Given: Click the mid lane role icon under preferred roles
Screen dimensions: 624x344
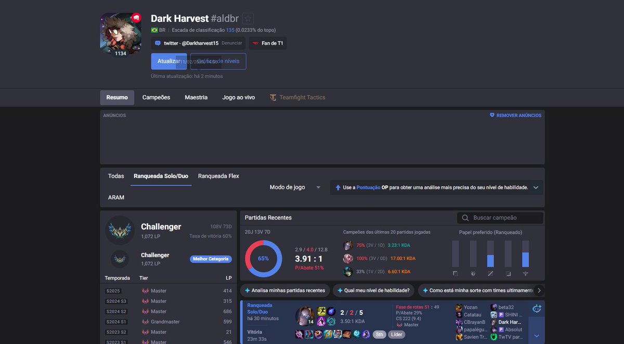Looking at the screenshot, I should pyautogui.click(x=490, y=273).
